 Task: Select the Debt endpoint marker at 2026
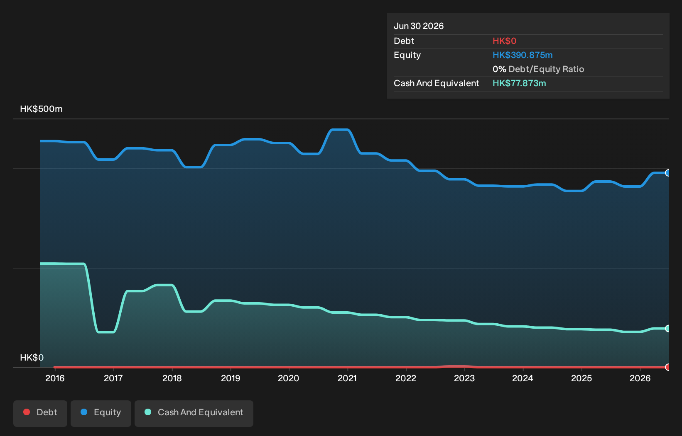[x=667, y=367]
